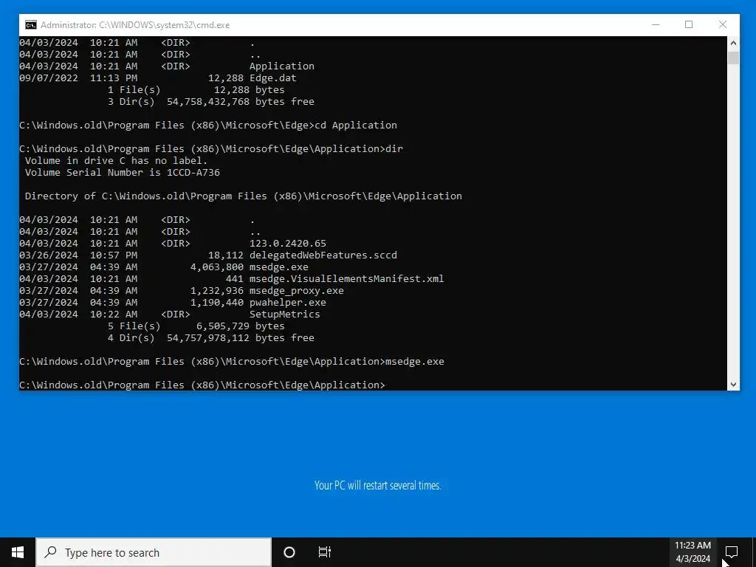The image size is (756, 567).
Task: Click the "Application" directory entry near top
Action: point(281,66)
